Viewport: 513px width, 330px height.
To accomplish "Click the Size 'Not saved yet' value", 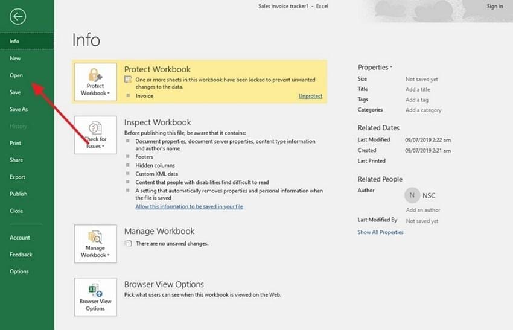I will point(422,79).
